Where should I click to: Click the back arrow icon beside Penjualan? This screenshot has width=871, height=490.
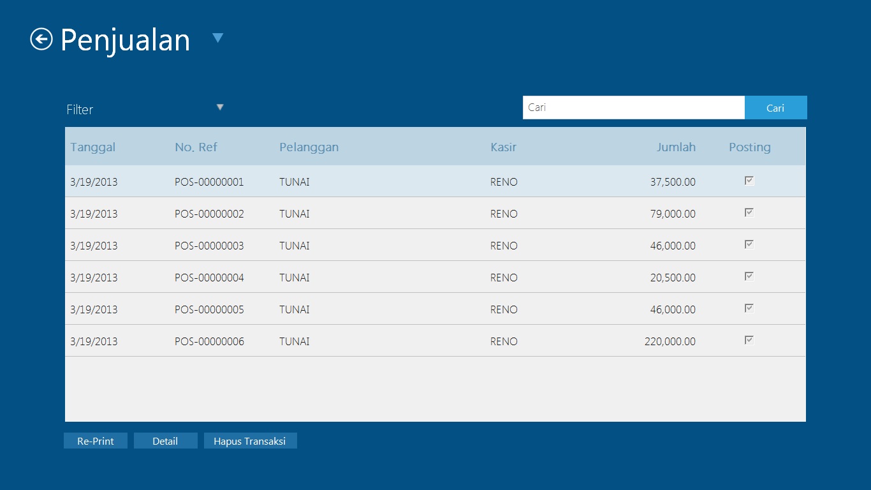(x=41, y=40)
